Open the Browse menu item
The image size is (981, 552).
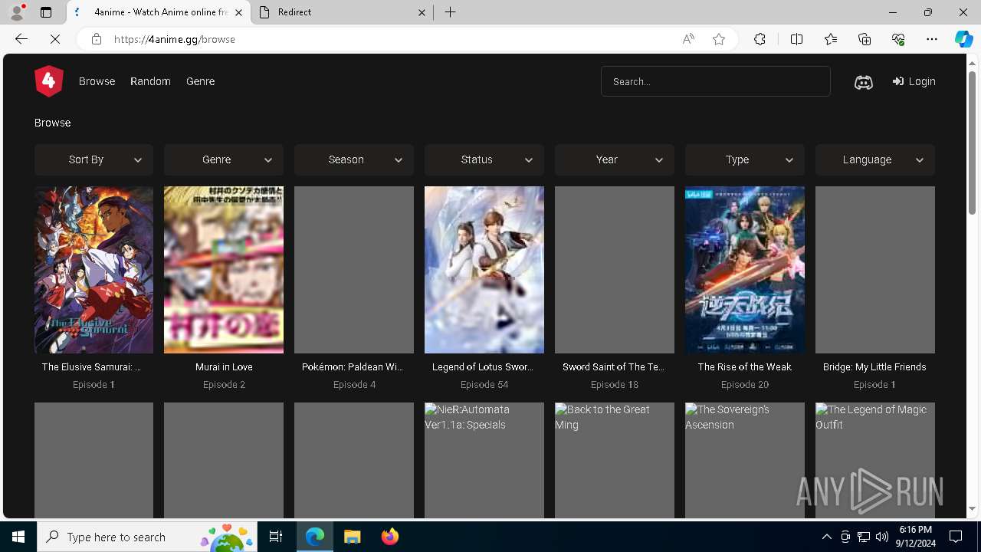(97, 81)
